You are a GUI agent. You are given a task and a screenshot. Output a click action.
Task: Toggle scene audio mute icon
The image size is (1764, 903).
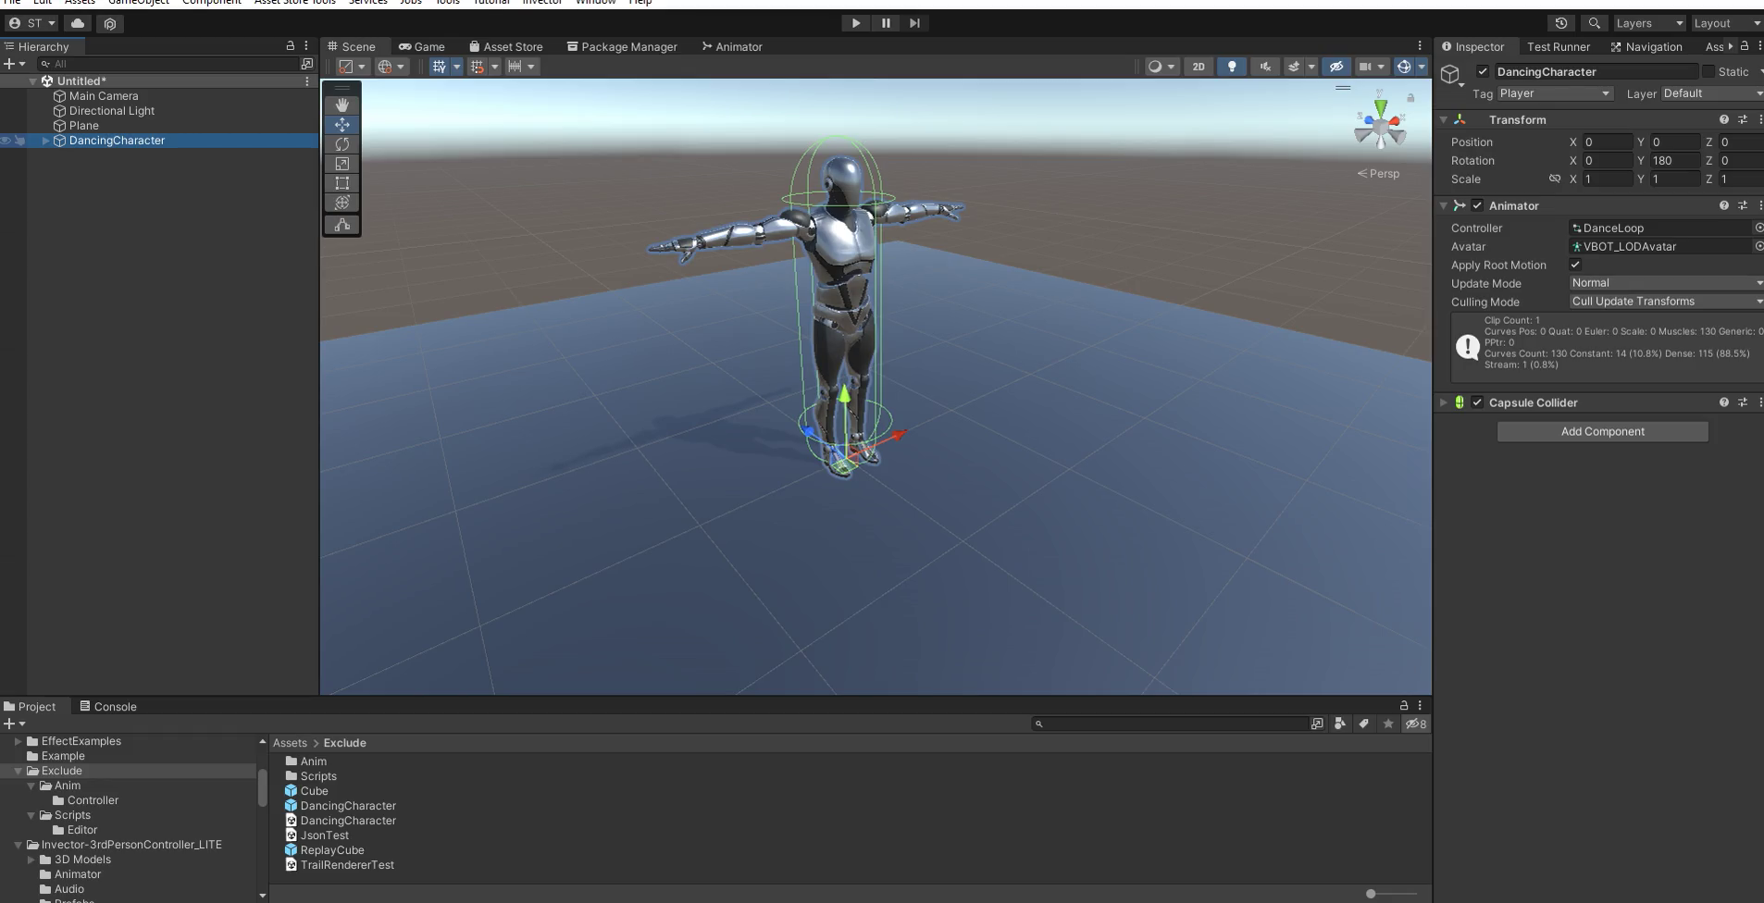pyautogui.click(x=1264, y=67)
